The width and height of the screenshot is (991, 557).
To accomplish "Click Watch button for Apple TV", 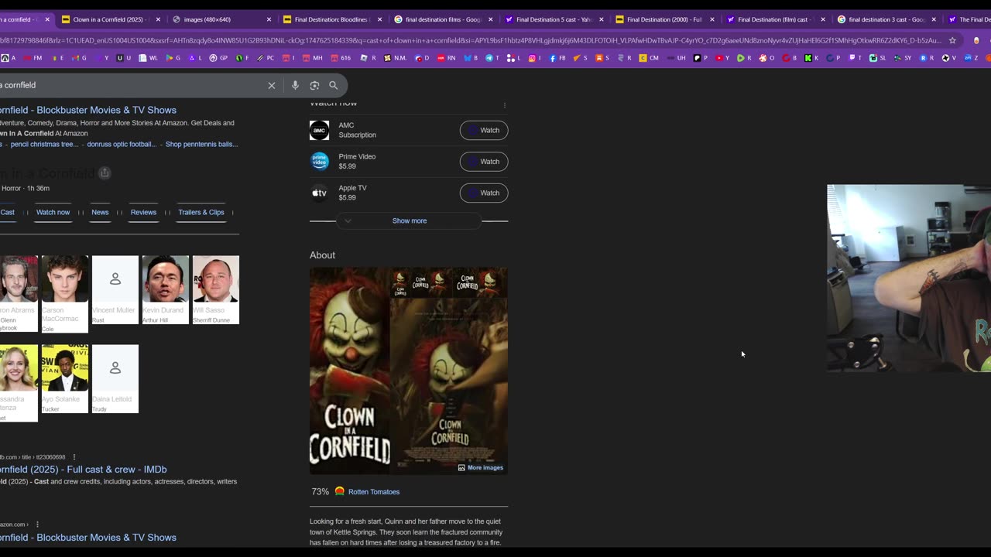I will pyautogui.click(x=484, y=193).
